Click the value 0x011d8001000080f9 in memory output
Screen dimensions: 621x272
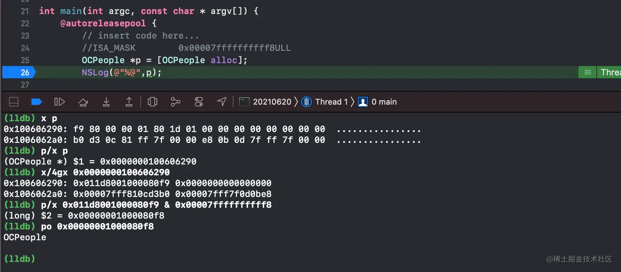pos(122,183)
